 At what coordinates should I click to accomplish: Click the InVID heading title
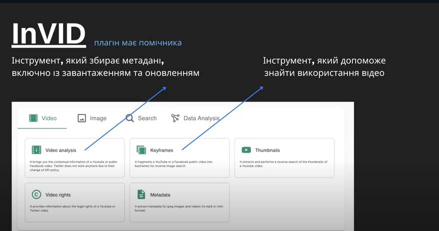(49, 34)
